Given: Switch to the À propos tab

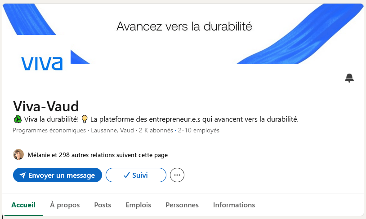Looking at the screenshot, I should click(65, 205).
